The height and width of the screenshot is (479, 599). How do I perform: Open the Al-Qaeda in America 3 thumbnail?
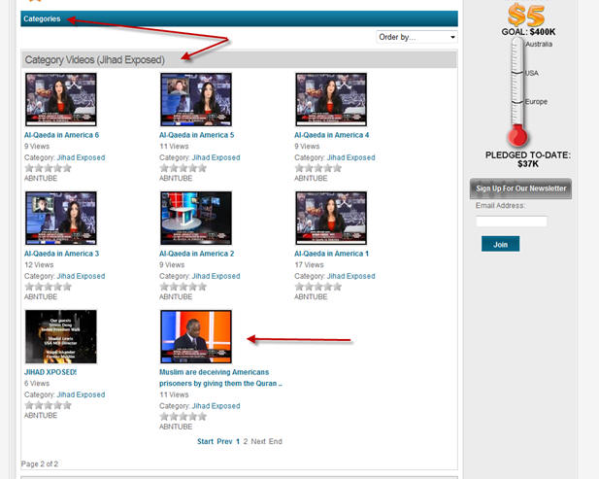click(61, 219)
